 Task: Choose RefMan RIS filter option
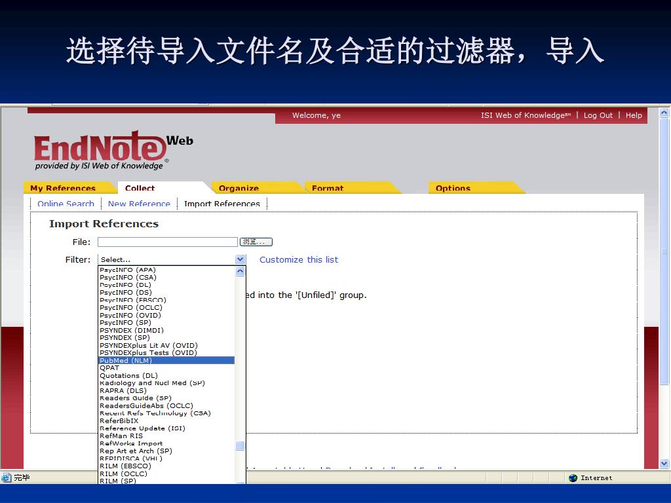tap(166, 436)
